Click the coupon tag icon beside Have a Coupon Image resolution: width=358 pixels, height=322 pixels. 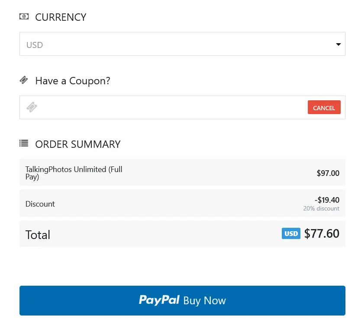[24, 80]
